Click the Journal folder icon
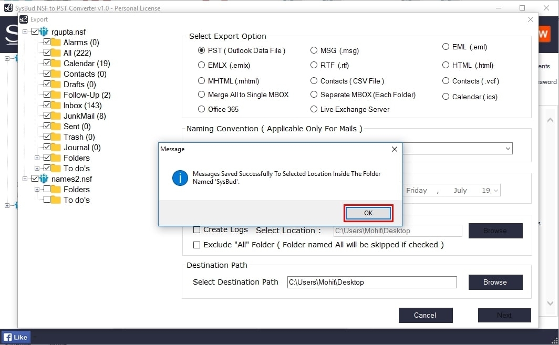The width and height of the screenshot is (559, 345). (x=56, y=148)
